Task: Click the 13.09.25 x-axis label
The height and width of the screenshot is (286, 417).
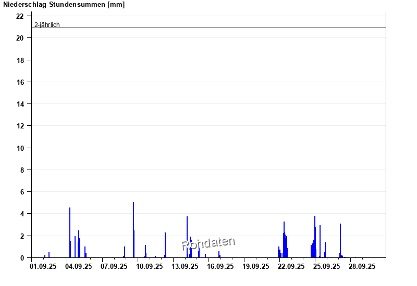Action: click(185, 266)
